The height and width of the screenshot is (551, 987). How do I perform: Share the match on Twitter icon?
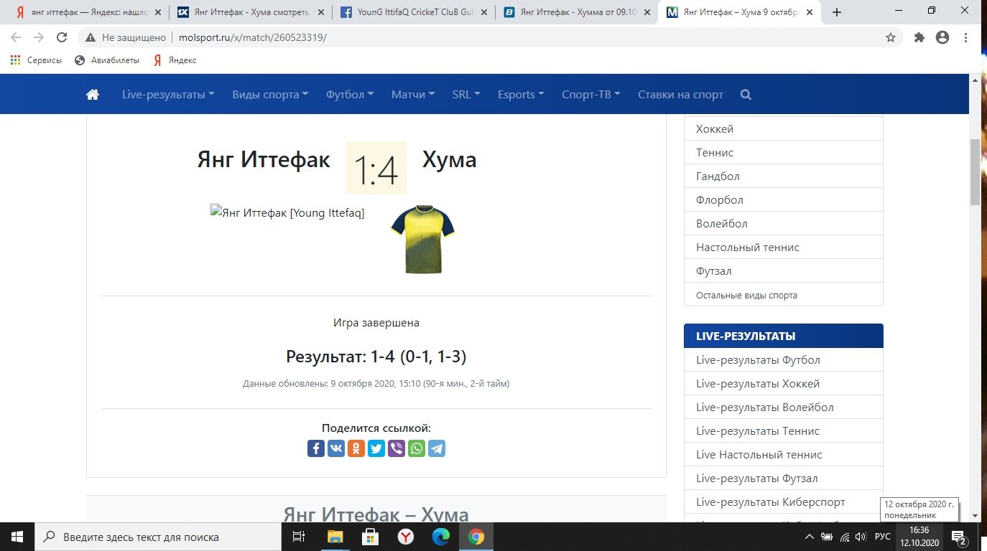pos(376,448)
